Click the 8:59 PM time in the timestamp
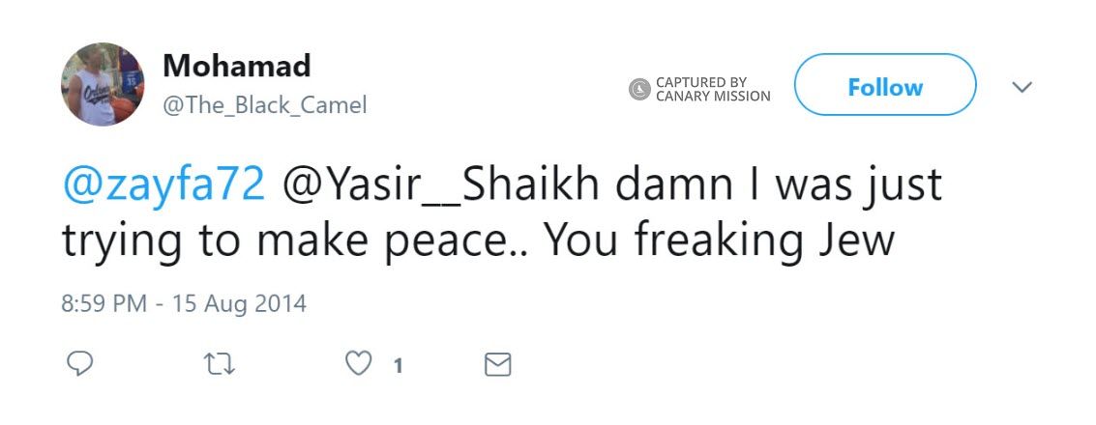 (104, 303)
